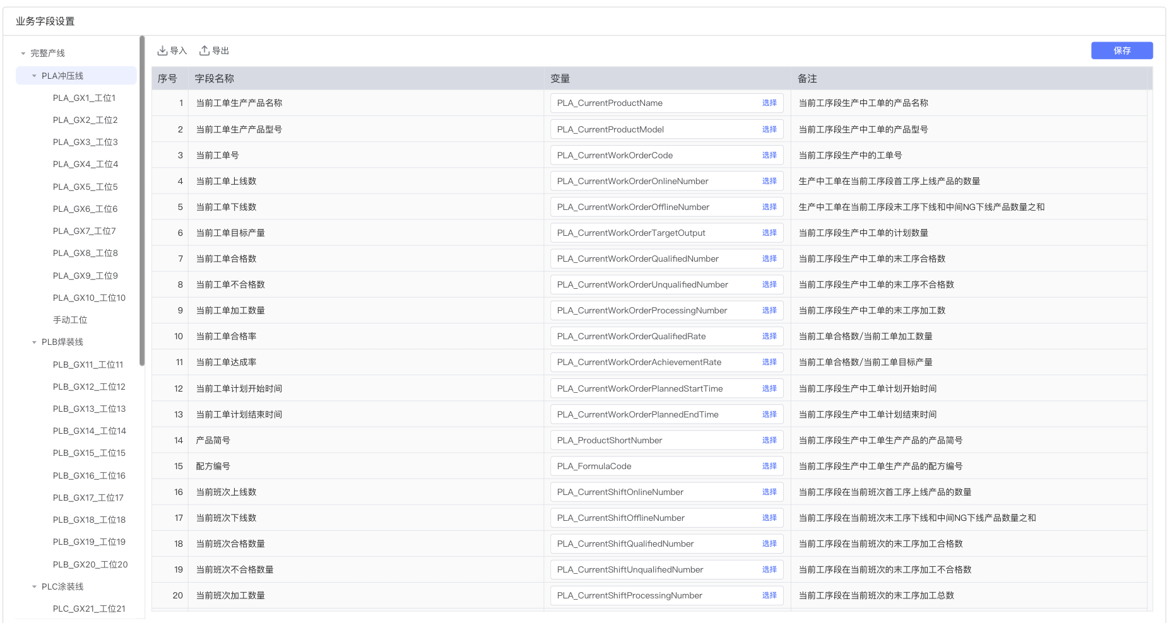1170x623 pixels.
Task: Click the 变量 column header
Action: tap(560, 79)
